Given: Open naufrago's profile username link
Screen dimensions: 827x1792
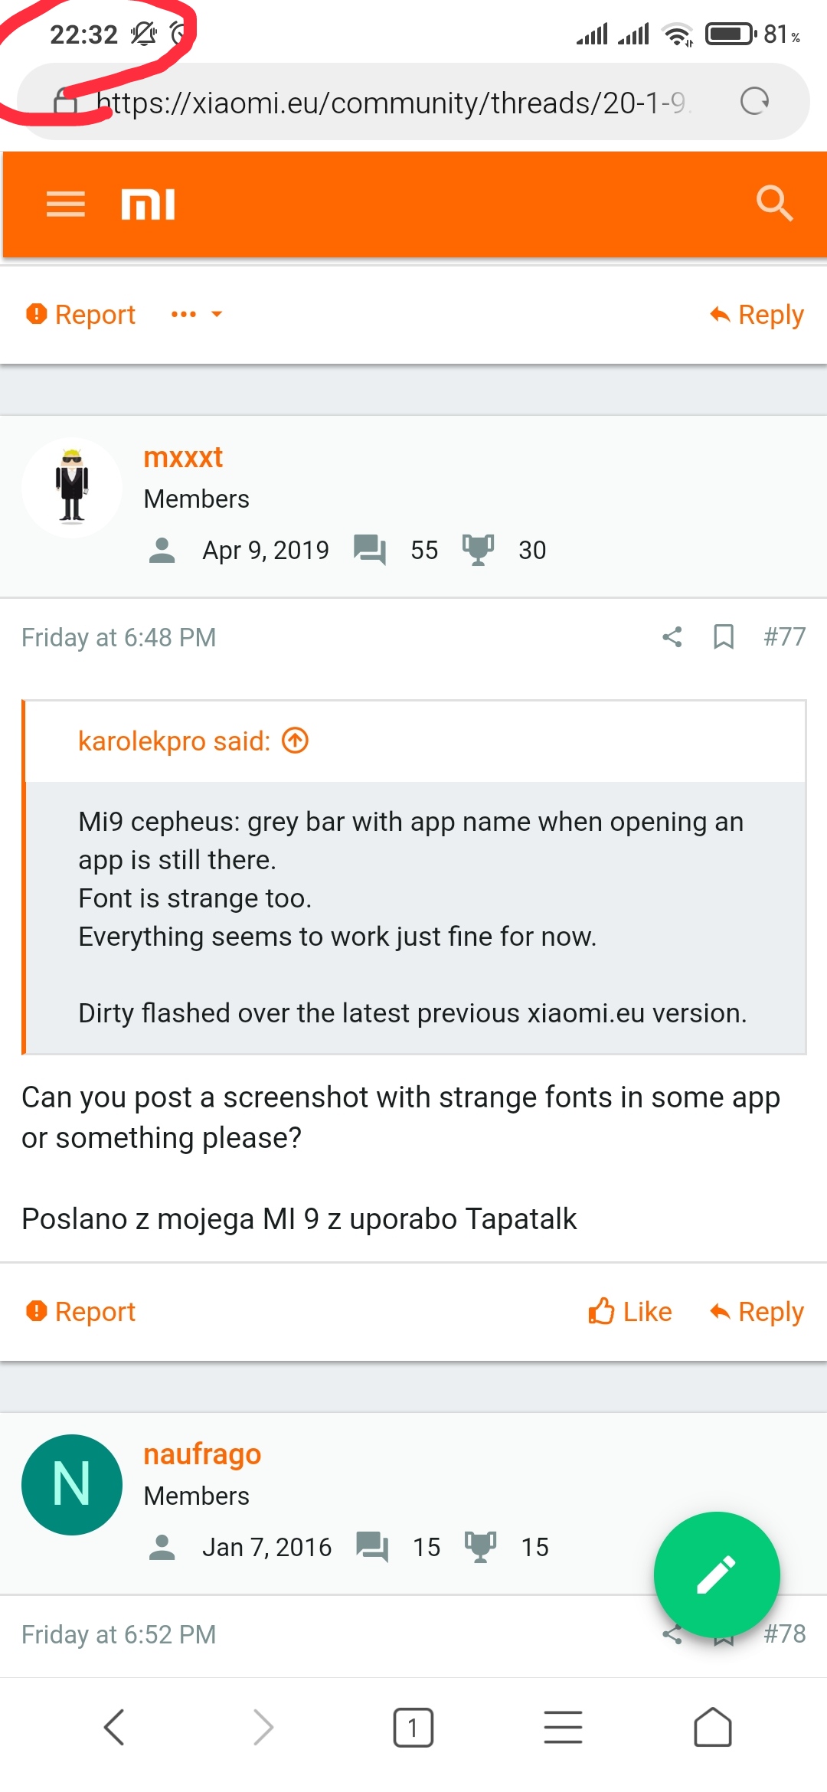Looking at the screenshot, I should click(202, 1454).
